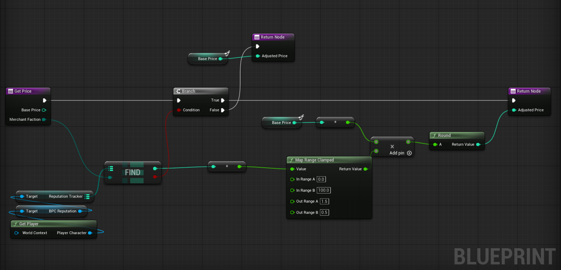Click Return Value pin on Round node
The image size is (561, 270).
[478, 144]
